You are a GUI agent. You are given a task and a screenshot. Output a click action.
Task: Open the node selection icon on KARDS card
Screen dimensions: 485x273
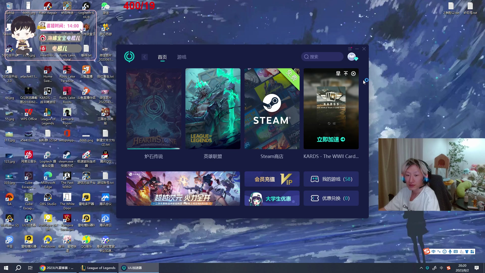(338, 73)
